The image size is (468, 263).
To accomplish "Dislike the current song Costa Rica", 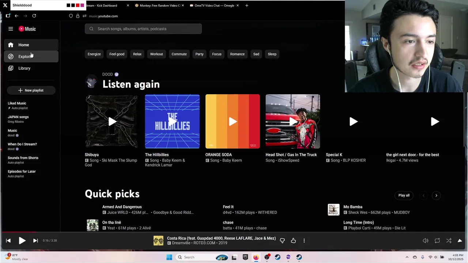I will pyautogui.click(x=282, y=240).
